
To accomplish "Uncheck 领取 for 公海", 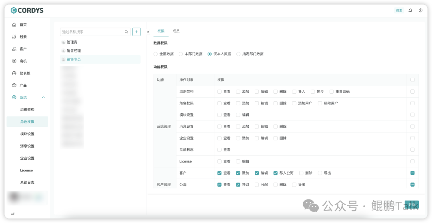I will point(238,185).
